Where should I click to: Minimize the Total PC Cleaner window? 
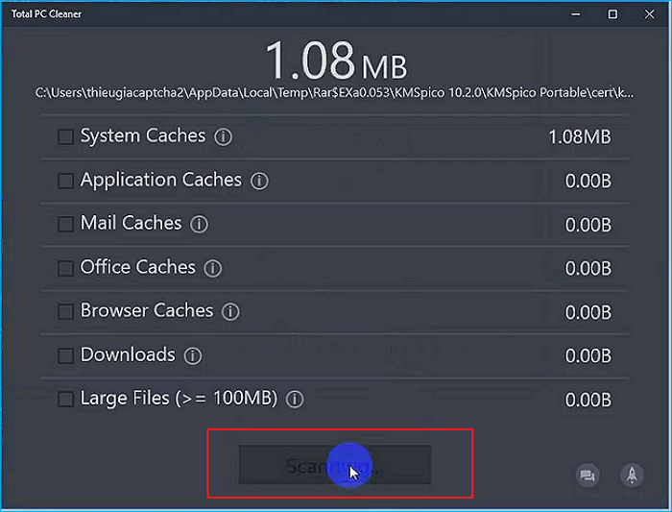(x=576, y=14)
